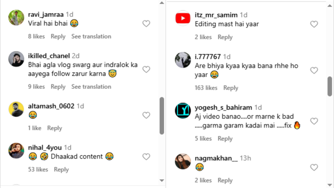Image resolution: width=334 pixels, height=188 pixels.
Task: View the 163 likes on i.777767's comment
Action: point(206,88)
